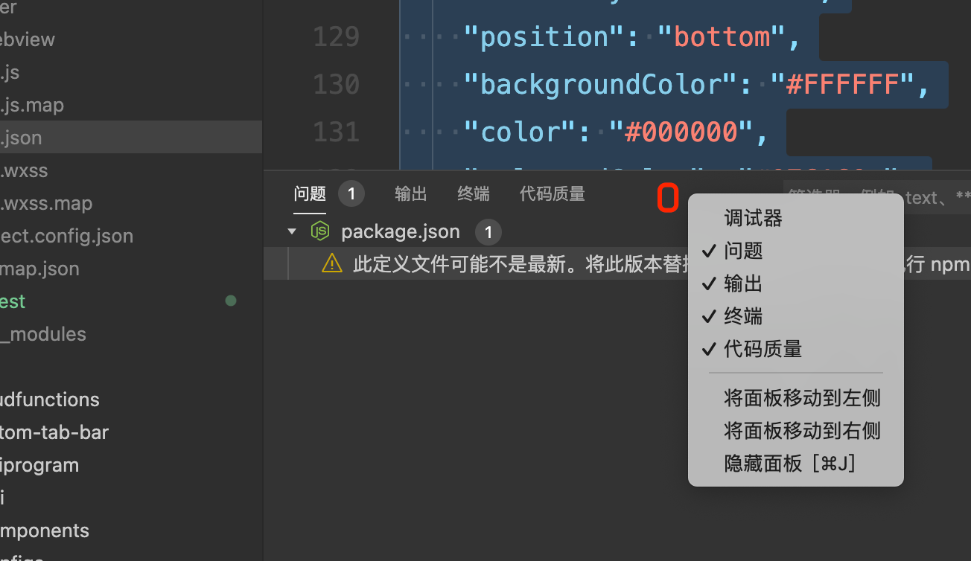Click the package.json issue count badge
Viewport: 971px width, 561px height.
coord(488,232)
